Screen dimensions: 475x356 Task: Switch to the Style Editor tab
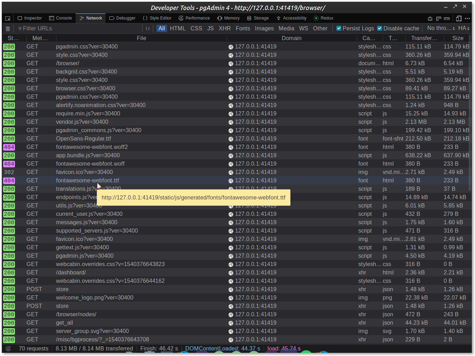[157, 18]
